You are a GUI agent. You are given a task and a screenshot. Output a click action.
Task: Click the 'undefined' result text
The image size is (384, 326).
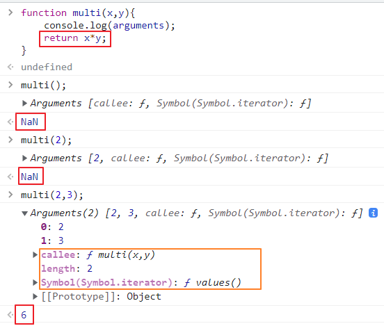tap(47, 67)
